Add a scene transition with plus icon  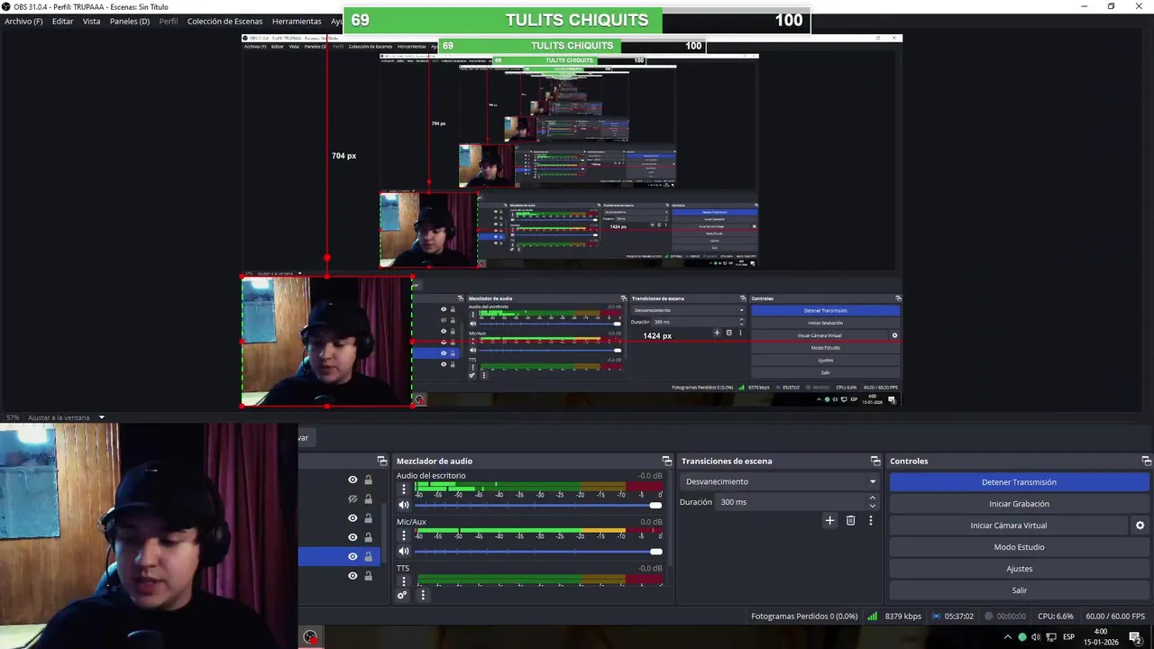[829, 520]
